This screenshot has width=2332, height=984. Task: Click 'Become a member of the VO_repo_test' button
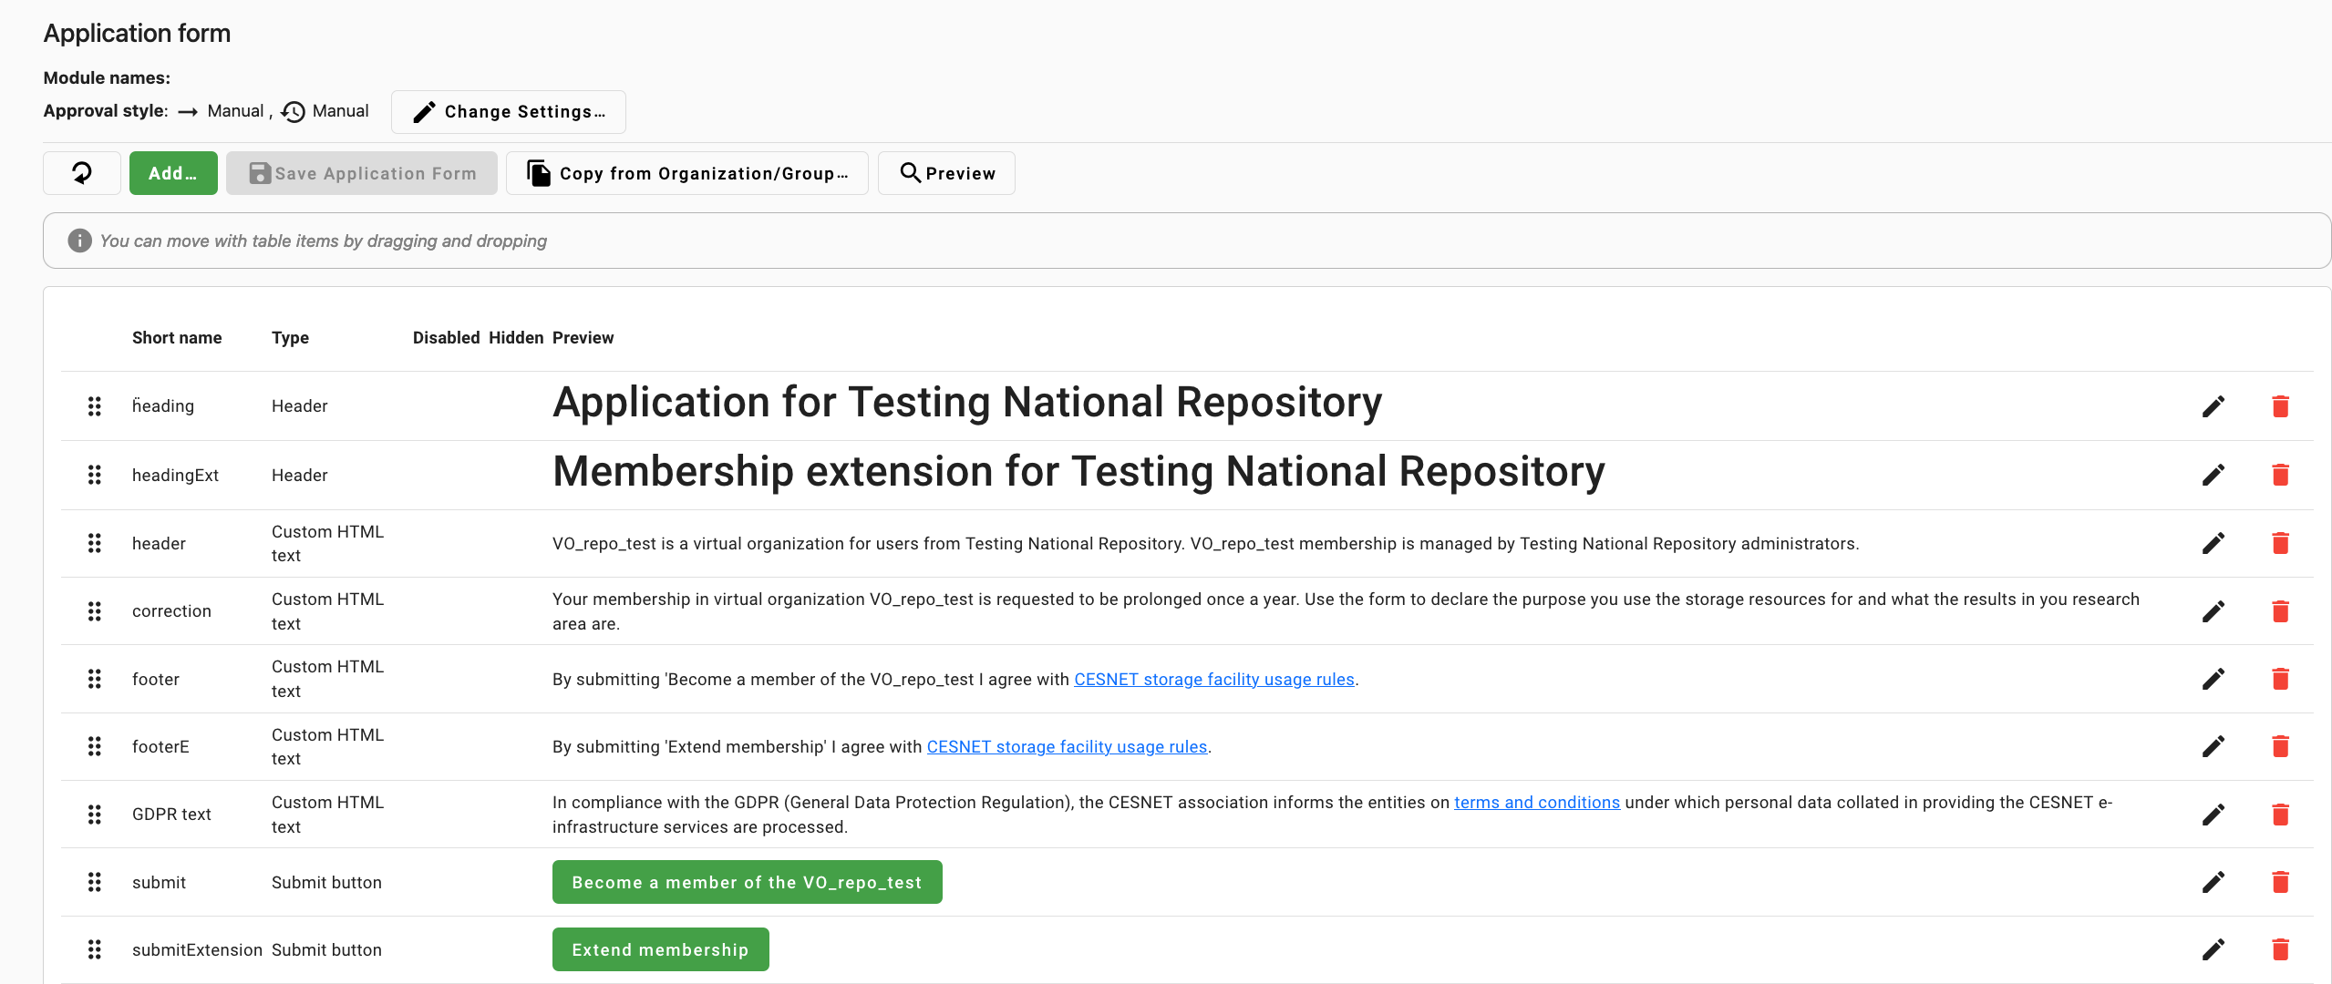(x=747, y=882)
